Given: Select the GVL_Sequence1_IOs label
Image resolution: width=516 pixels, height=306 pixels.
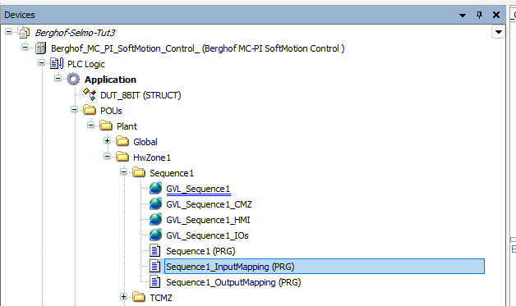Looking at the screenshot, I should coord(207,235).
